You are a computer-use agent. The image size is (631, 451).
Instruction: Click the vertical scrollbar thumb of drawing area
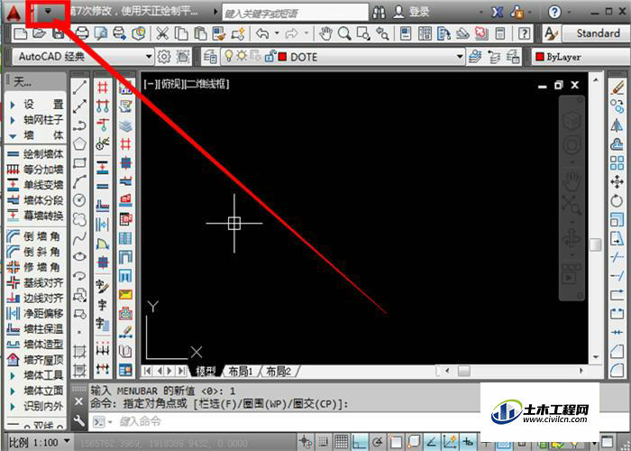click(595, 244)
